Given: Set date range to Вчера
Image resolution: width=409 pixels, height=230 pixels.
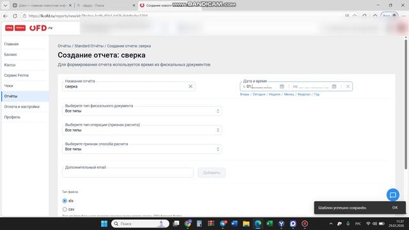Looking at the screenshot, I should 244,95.
